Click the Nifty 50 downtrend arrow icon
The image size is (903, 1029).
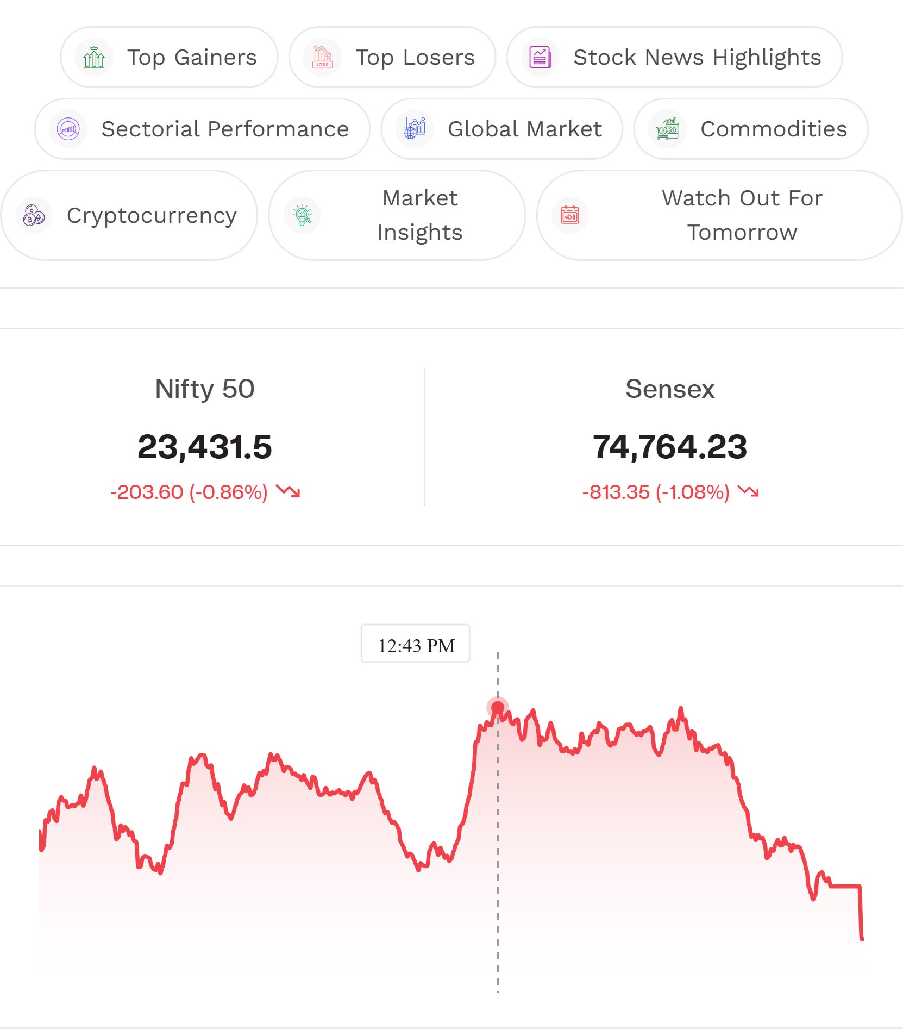pos(288,491)
